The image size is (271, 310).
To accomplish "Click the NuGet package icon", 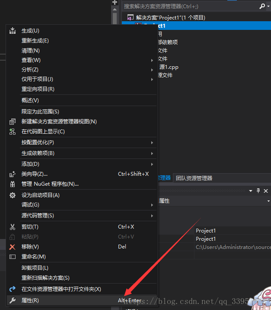I will point(13,184).
